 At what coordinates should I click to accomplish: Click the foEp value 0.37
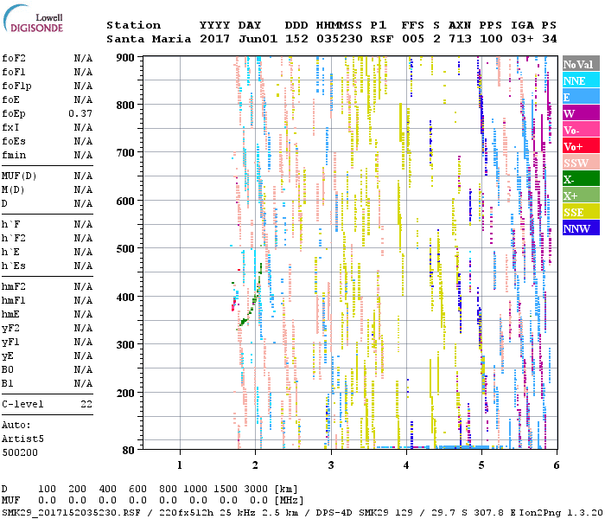80,113
